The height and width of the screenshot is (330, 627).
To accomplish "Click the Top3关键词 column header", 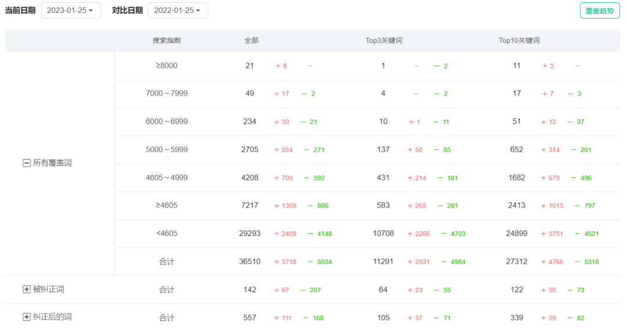I will (x=384, y=41).
